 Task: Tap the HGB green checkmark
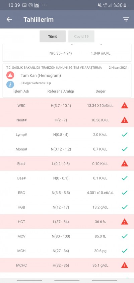pos(125,207)
